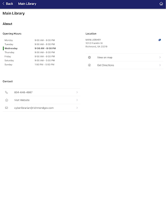
Task: Click Wednesday's bold opening hours
Action: point(45,49)
